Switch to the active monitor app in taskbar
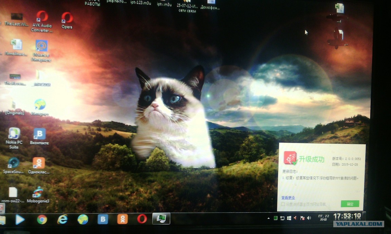The width and height of the screenshot is (391, 234). [x=161, y=218]
